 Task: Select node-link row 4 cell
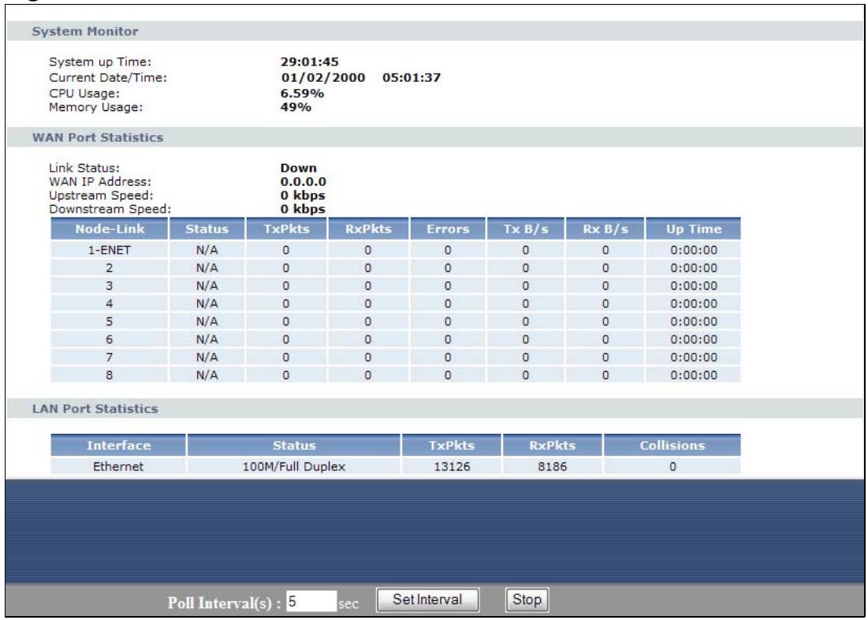coord(110,303)
